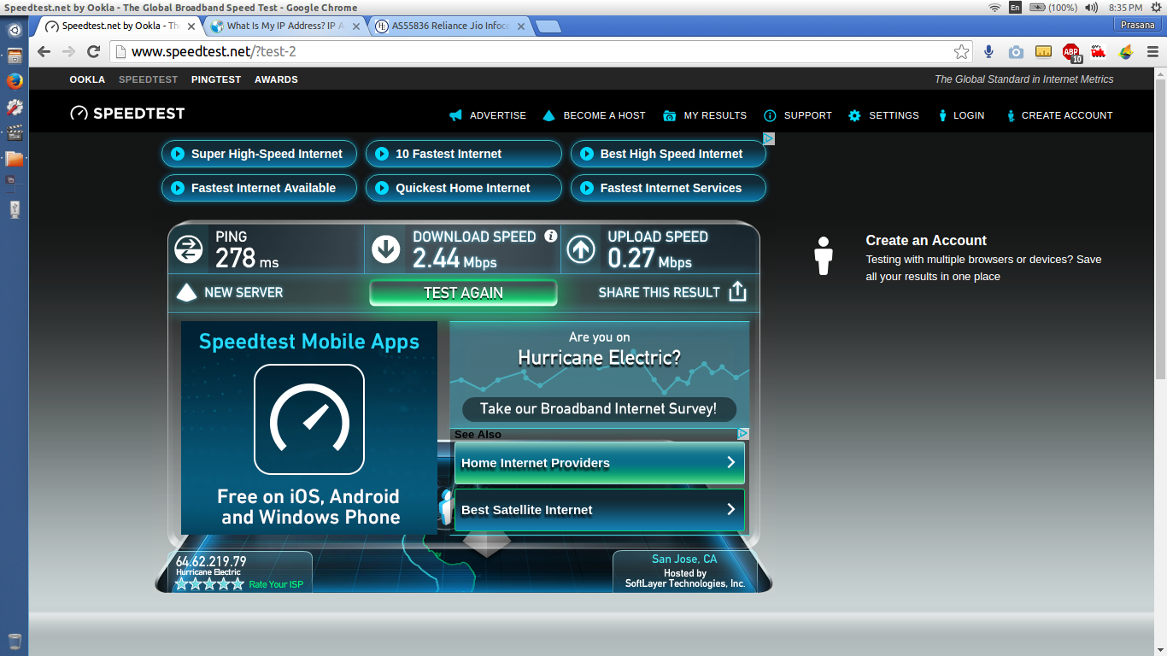
Task: Reload the speedtest.net page
Action: coord(94,51)
